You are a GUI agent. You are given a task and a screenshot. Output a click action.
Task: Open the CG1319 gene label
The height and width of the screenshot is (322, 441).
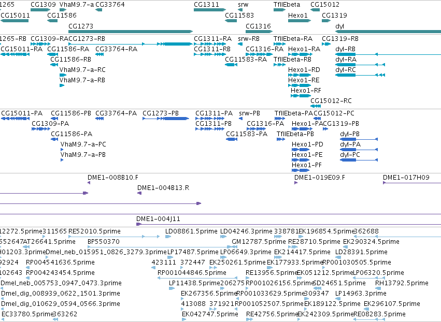(x=334, y=15)
